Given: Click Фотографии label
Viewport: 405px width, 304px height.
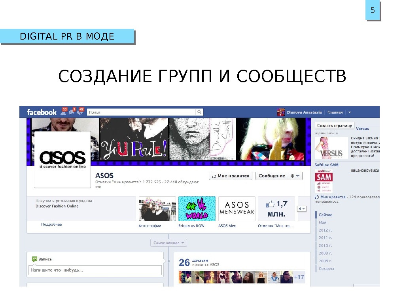Looking at the screenshot, I should [150, 226].
